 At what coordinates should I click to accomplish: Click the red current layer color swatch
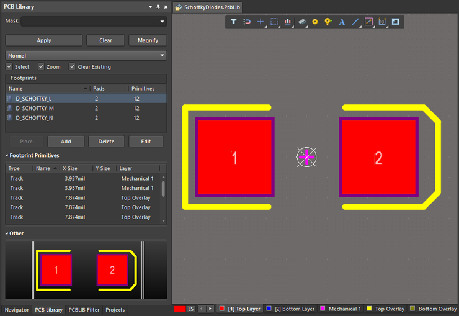click(180, 309)
